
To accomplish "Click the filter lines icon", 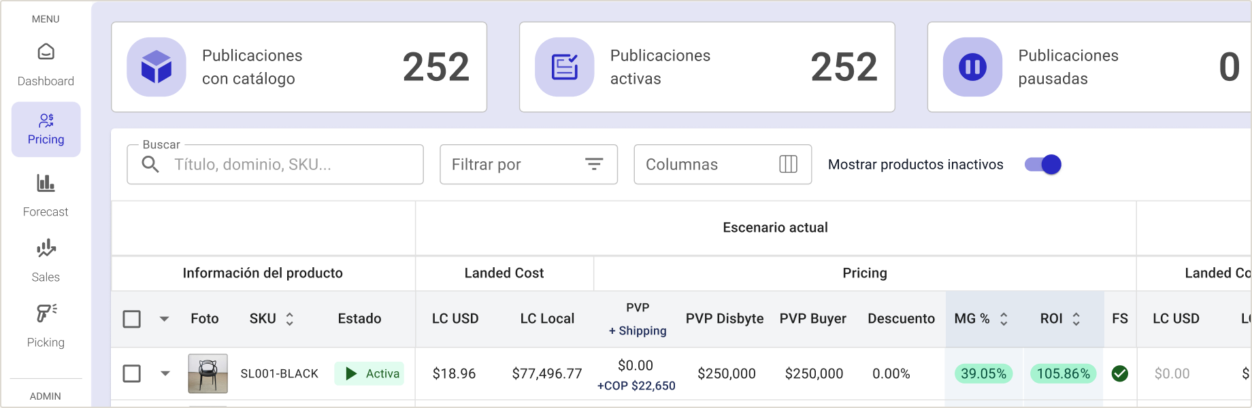I will [x=594, y=164].
